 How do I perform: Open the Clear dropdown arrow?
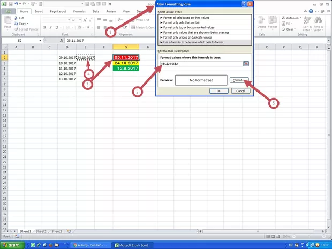point(295,29)
